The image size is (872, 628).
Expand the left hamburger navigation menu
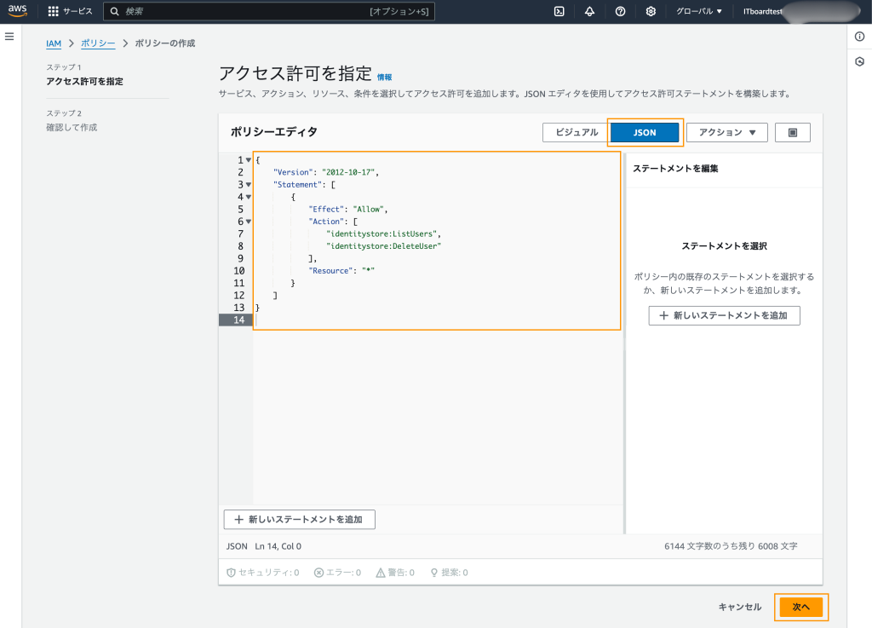[10, 37]
